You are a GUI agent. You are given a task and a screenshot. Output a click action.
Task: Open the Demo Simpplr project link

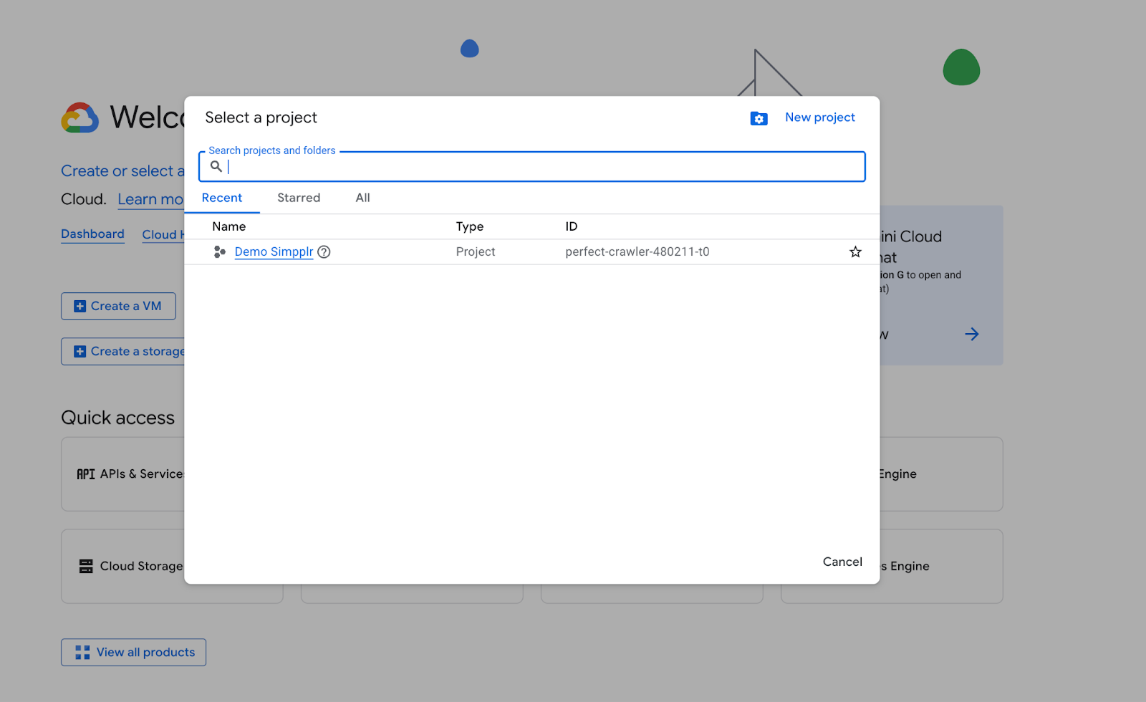point(274,252)
